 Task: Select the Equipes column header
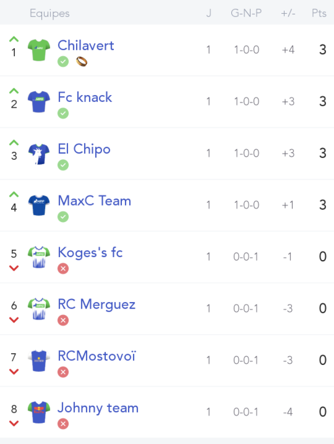[x=49, y=13]
